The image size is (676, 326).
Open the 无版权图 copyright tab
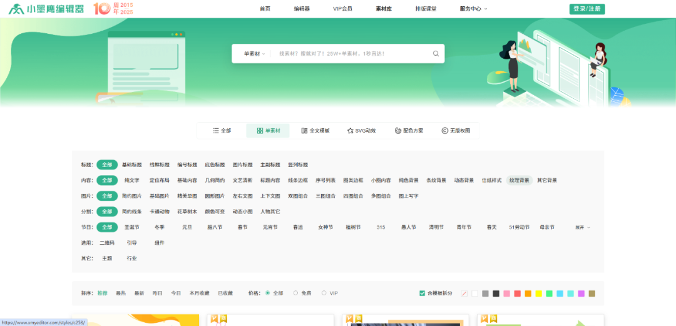pyautogui.click(x=456, y=131)
